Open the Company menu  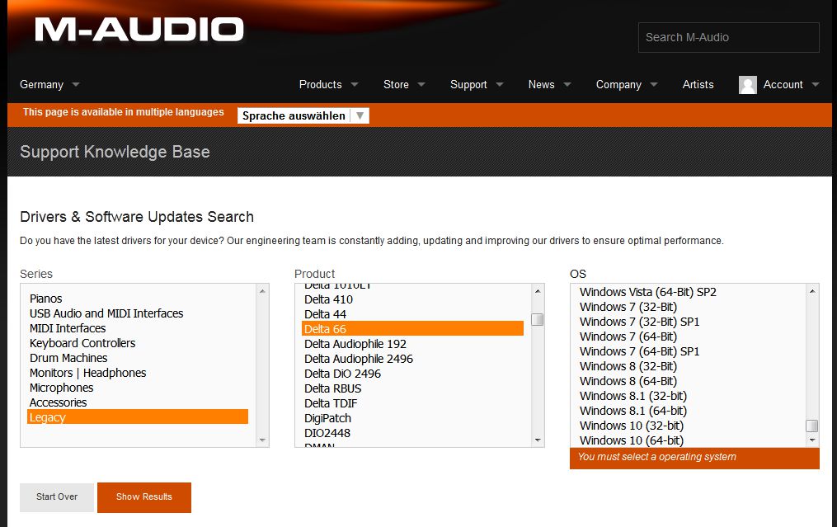627,84
